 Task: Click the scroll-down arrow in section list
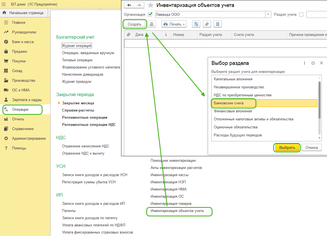(x=320, y=138)
